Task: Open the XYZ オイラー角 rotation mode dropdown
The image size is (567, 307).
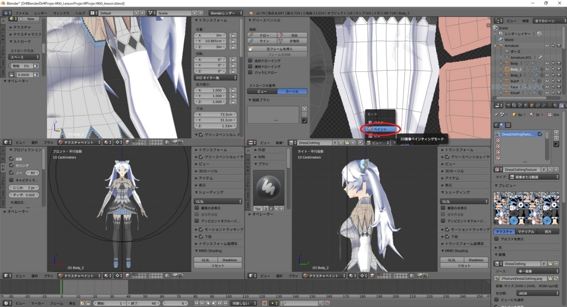Action: 215,77
